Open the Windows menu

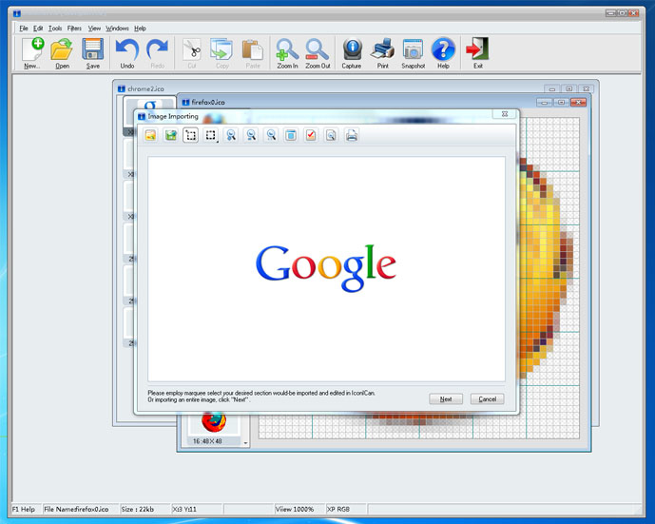[117, 29]
